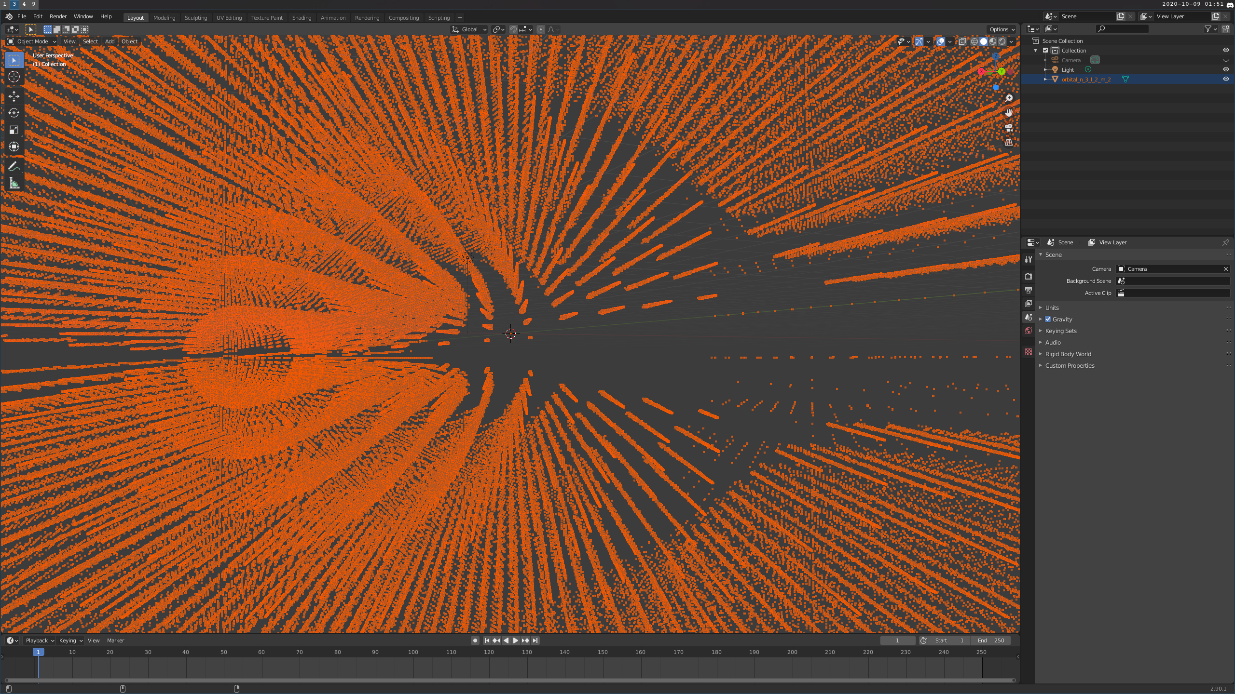Click the zoom magnifier in the viewport

coord(1009,98)
